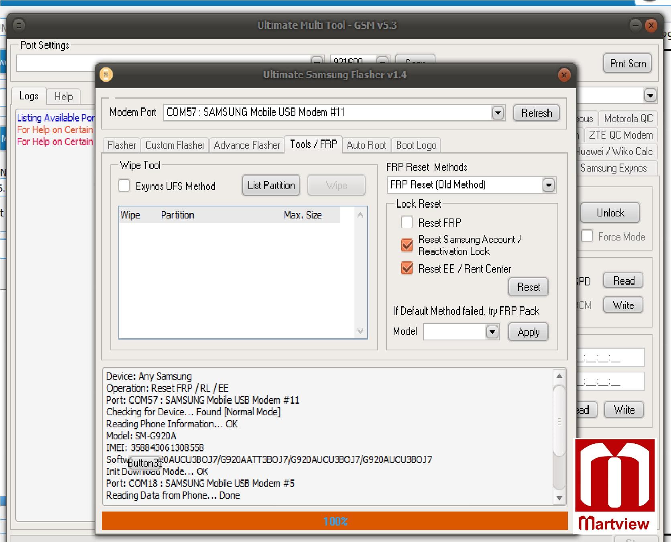Click the log scrollbar up arrow
The image size is (671, 542).
point(559,376)
